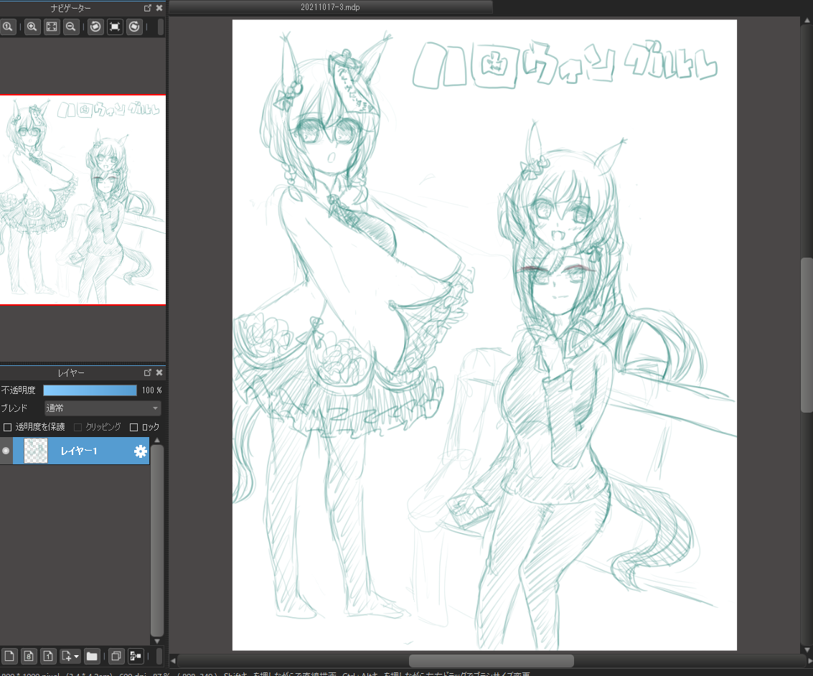Rotate canvas view clockwise
This screenshot has height=676, width=813.
click(x=134, y=27)
